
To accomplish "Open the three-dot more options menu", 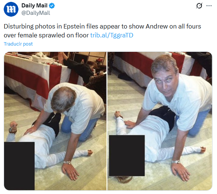I will pos(209,6).
